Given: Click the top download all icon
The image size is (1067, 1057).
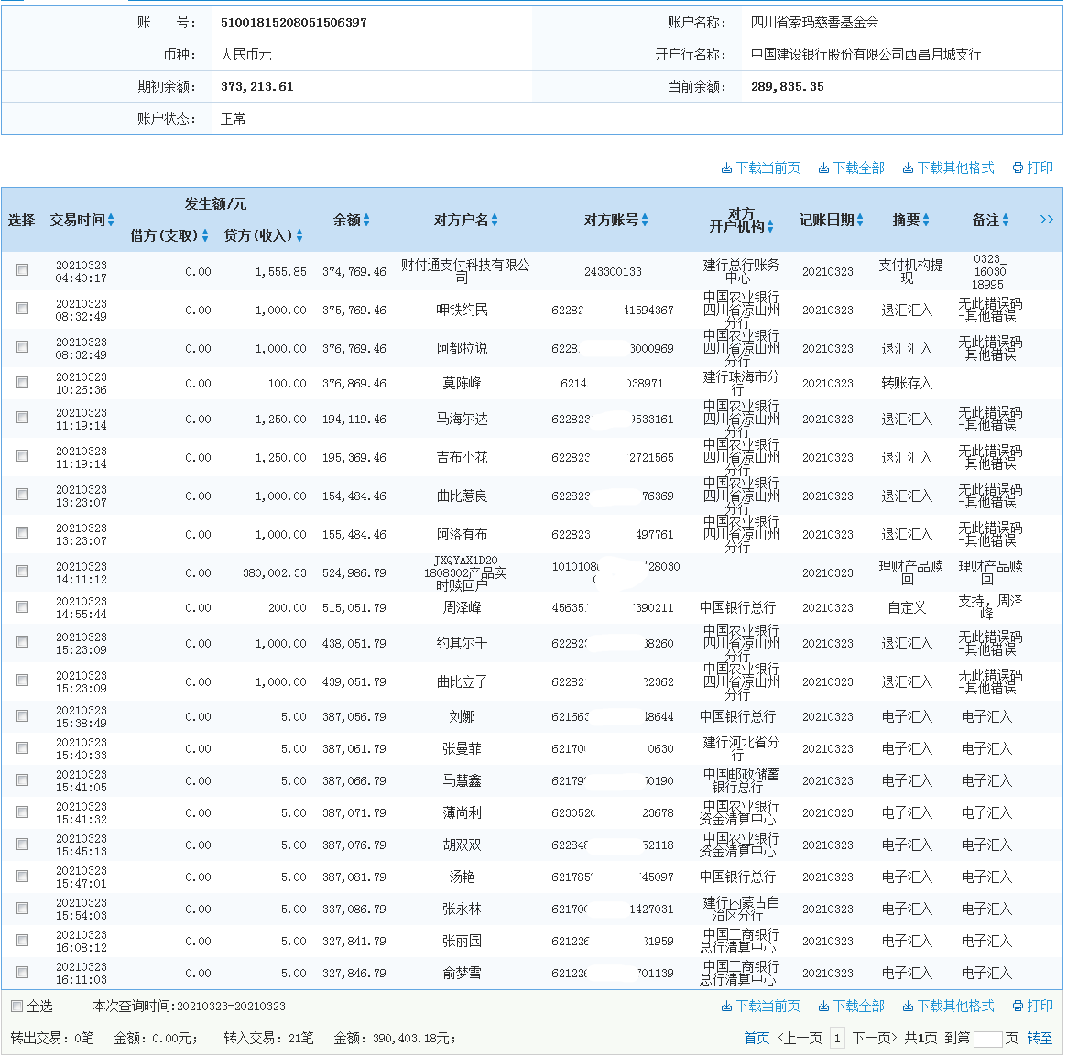Looking at the screenshot, I should pyautogui.click(x=823, y=169).
